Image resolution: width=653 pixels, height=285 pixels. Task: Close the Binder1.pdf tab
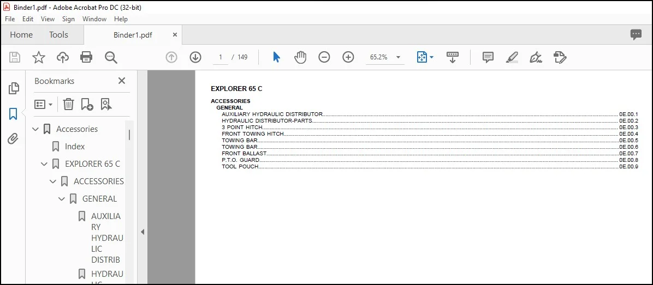pyautogui.click(x=175, y=35)
